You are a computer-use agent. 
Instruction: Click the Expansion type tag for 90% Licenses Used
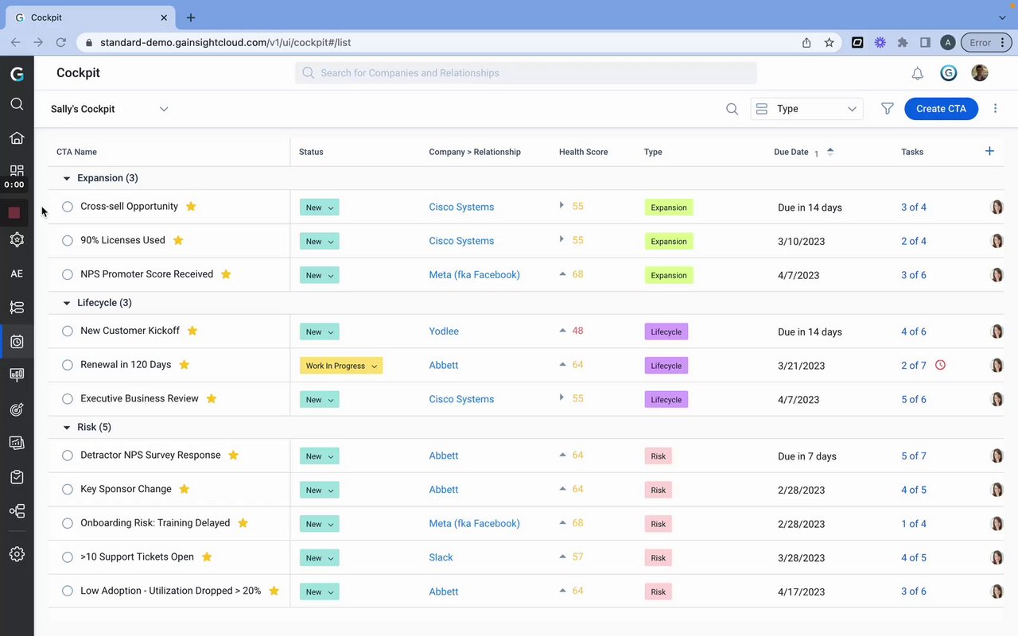click(x=669, y=242)
